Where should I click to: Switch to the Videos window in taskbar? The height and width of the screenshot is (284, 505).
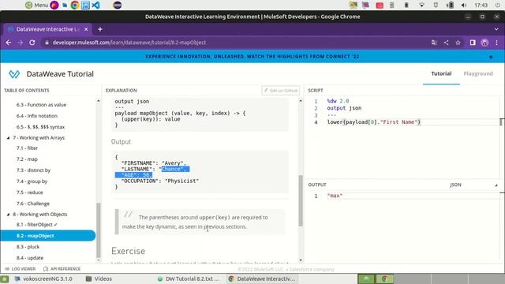99,278
